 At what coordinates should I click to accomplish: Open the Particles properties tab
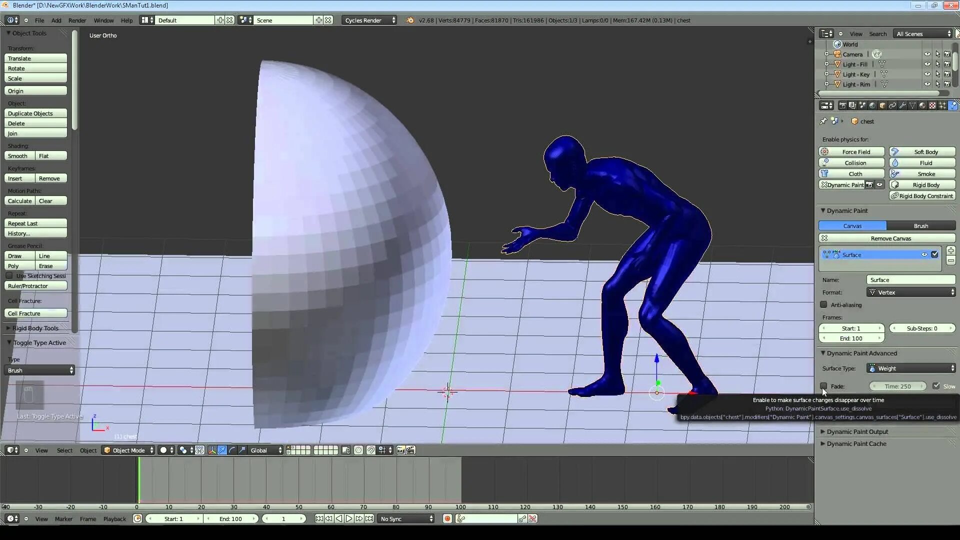942,105
